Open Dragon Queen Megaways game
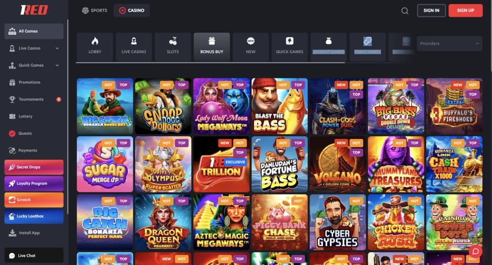Viewport: 492px width, 265px height. (163, 222)
